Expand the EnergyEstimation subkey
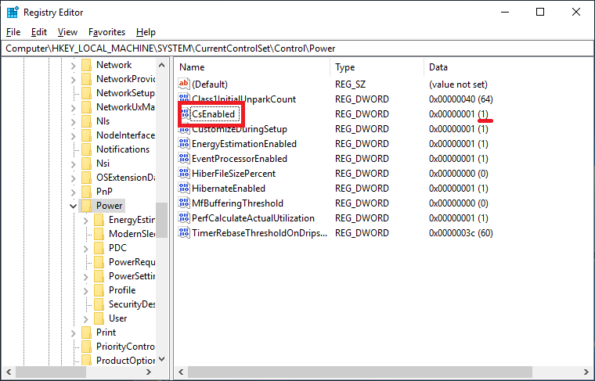The image size is (595, 381). pyautogui.click(x=86, y=221)
